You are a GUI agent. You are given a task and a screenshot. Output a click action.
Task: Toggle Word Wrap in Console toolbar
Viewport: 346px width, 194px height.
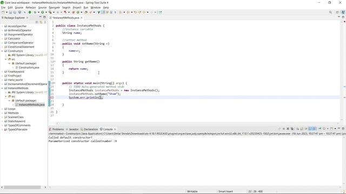[306, 129]
